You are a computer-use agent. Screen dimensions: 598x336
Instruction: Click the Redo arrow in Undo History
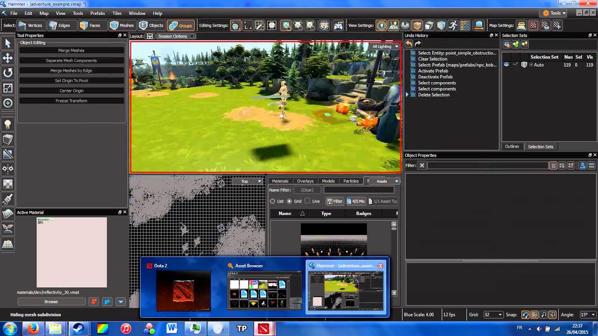pyautogui.click(x=418, y=44)
